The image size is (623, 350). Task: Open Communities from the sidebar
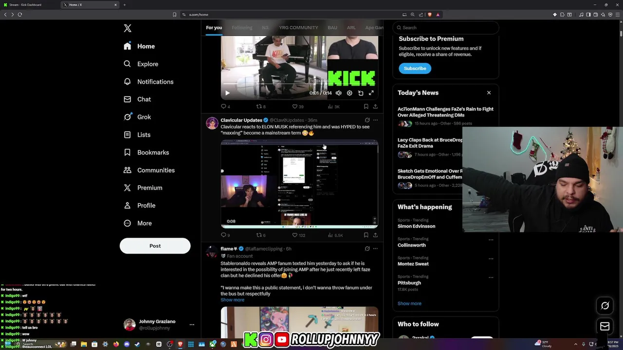(x=149, y=170)
